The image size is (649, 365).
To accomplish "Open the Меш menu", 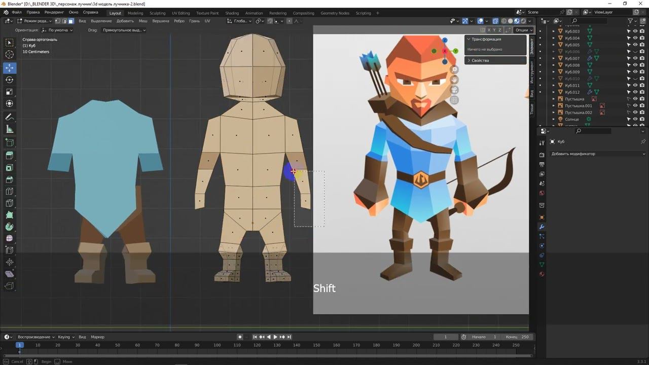I will pos(143,21).
